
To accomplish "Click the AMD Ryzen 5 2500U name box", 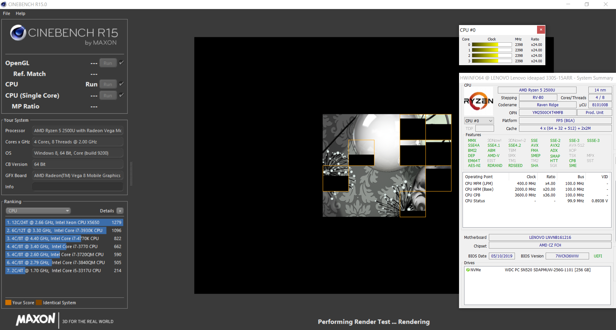I will (537, 90).
